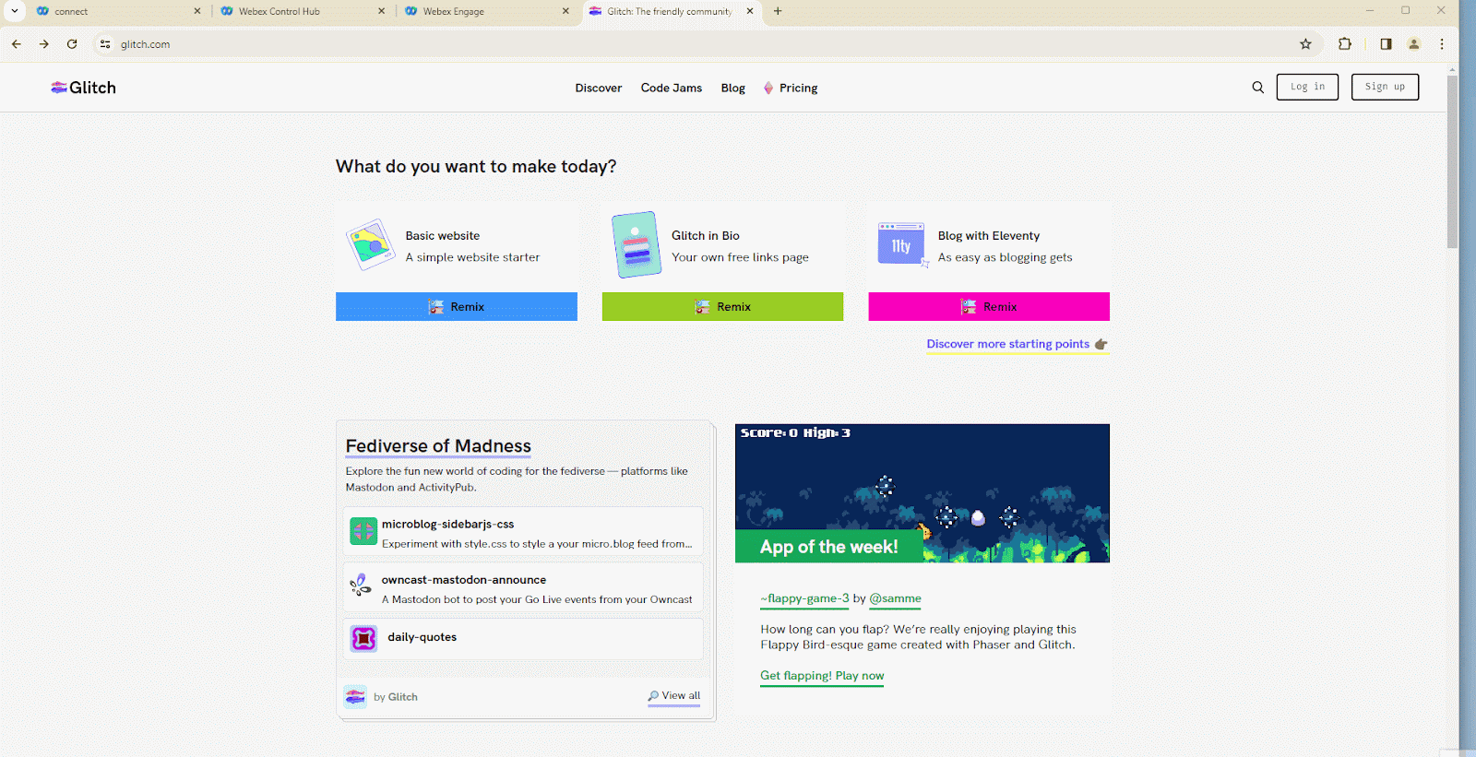Screen dimensions: 1476x757
Task: Remix the Basic website starter
Action: (457, 307)
